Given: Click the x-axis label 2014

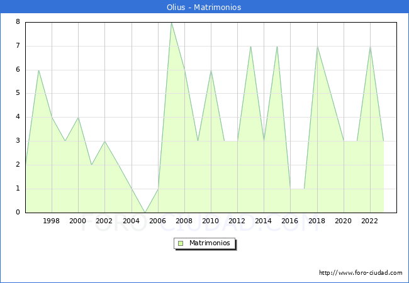Looking at the screenshot, I should tap(263, 221).
